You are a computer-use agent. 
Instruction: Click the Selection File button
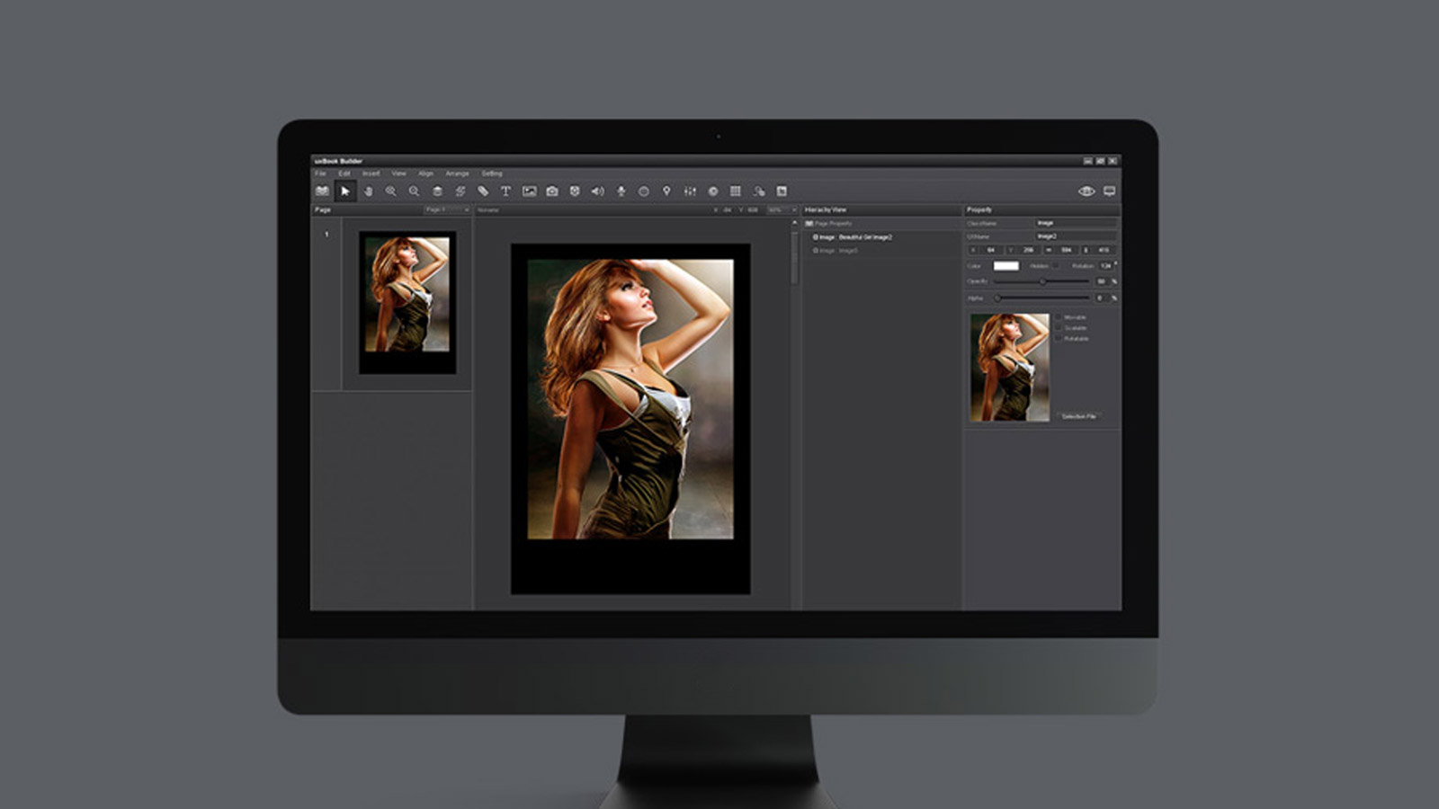click(1078, 416)
